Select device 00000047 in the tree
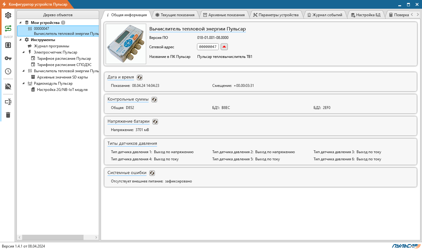Screen dimensions: 422x250 click(58, 31)
